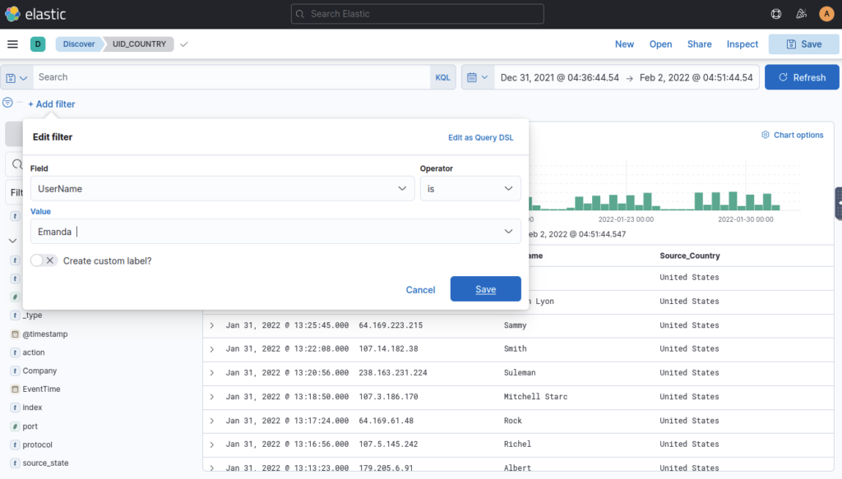Click the calendar icon beside EventTime field
Image resolution: width=842 pixels, height=479 pixels.
15,389
